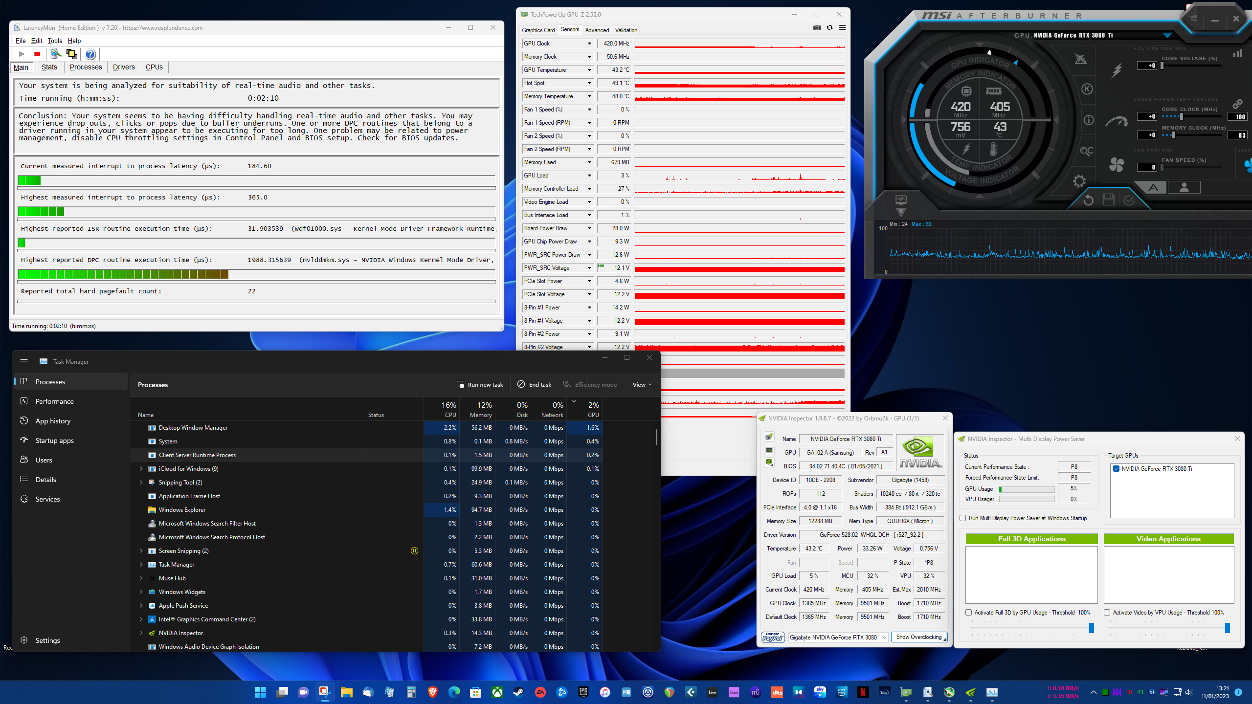The image size is (1252, 704).
Task: Expand Snipping Tool process group
Action: [x=141, y=483]
